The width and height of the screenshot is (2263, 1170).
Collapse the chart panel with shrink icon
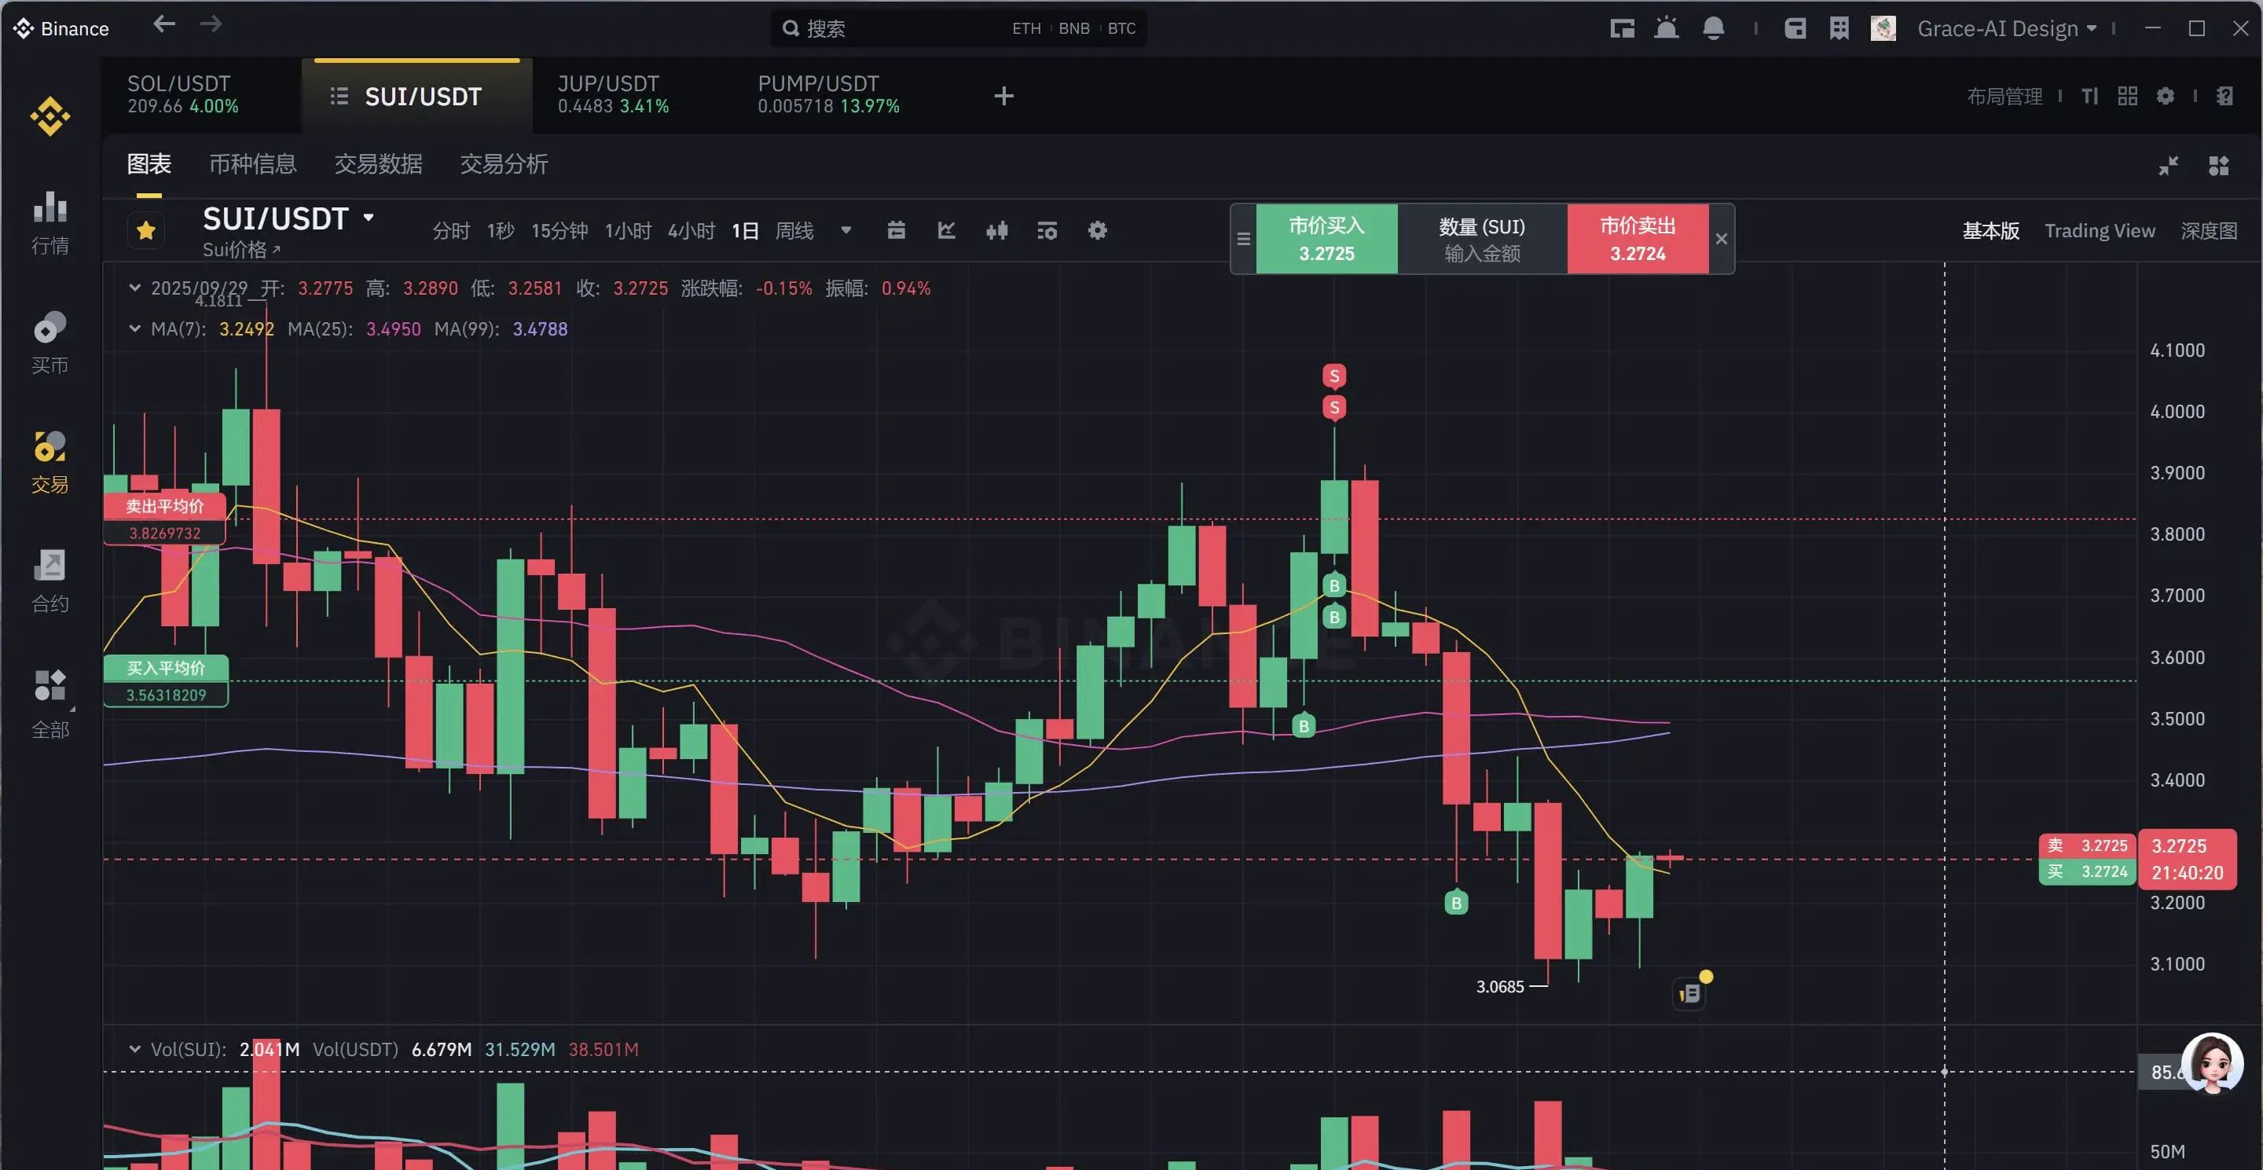(2168, 165)
